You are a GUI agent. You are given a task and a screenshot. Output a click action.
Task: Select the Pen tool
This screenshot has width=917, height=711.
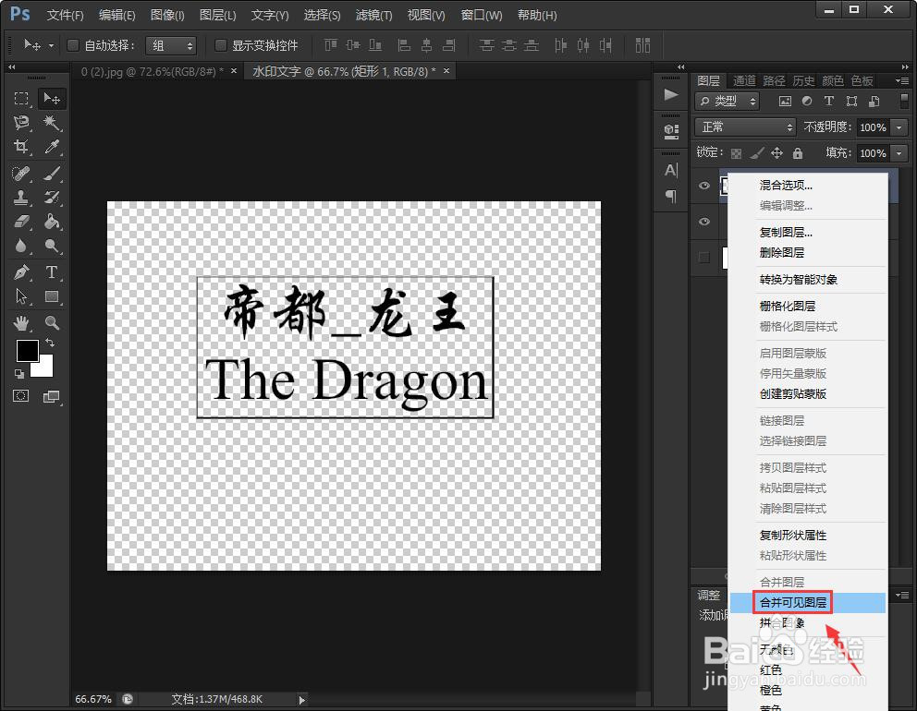[23, 271]
